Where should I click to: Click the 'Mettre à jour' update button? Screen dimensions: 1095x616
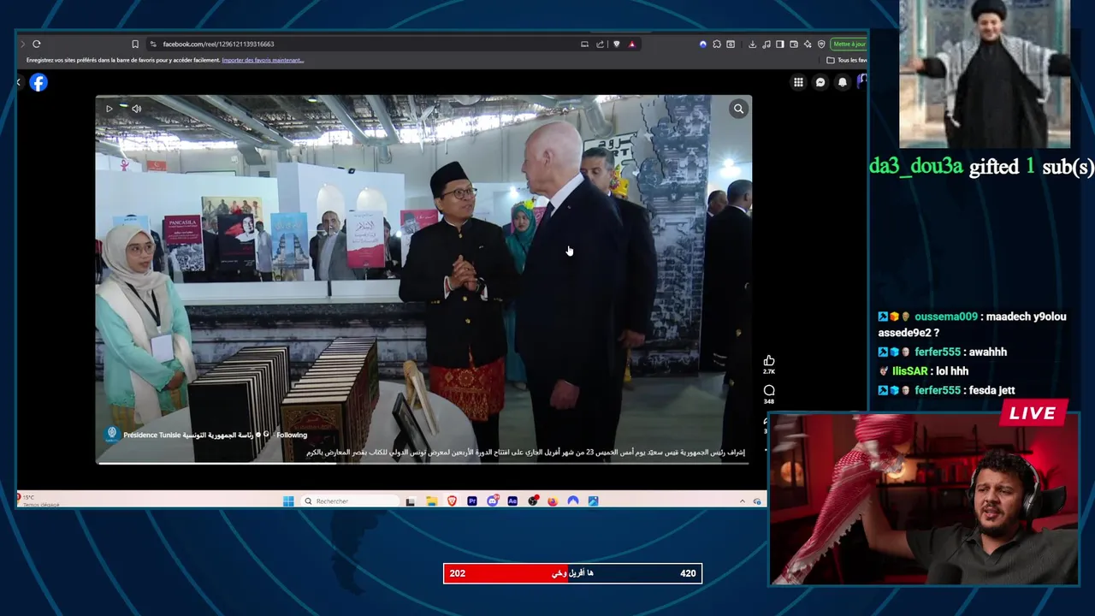point(849,44)
